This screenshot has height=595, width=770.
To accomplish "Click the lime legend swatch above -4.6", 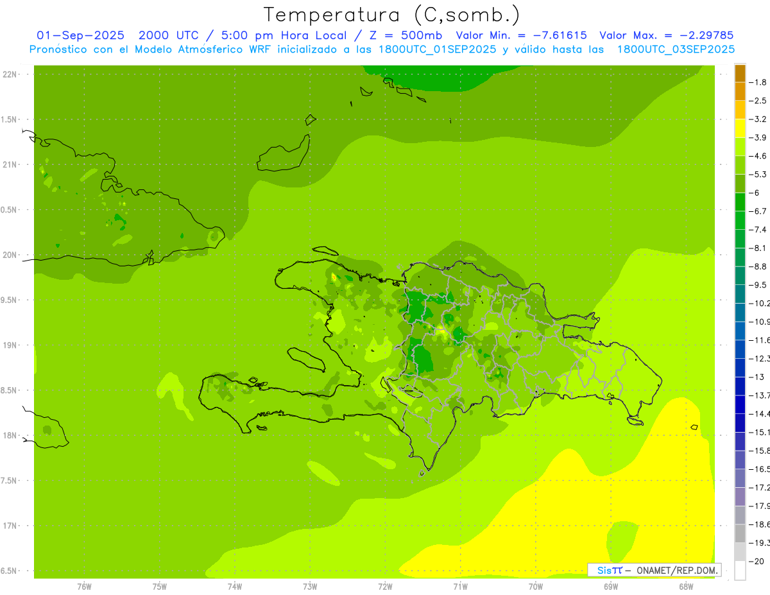I will point(740,147).
